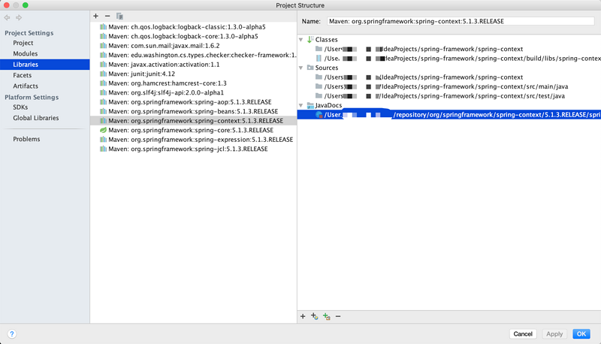The height and width of the screenshot is (344, 601).
Task: Collapse the Sources node
Action: pos(301,68)
